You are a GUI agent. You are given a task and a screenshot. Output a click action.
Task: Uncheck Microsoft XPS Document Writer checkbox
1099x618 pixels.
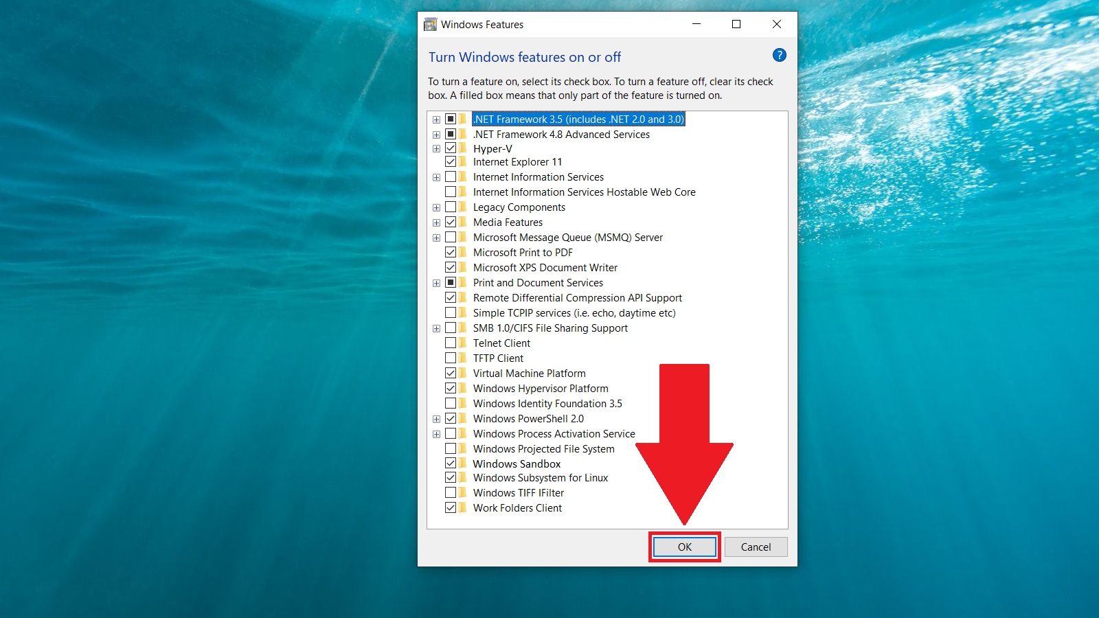pyautogui.click(x=451, y=267)
